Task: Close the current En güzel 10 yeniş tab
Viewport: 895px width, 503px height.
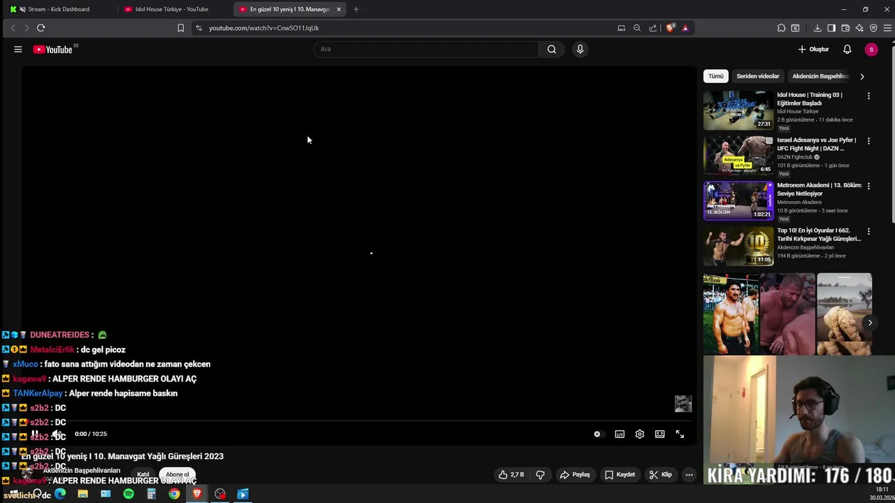Action: coord(338,9)
